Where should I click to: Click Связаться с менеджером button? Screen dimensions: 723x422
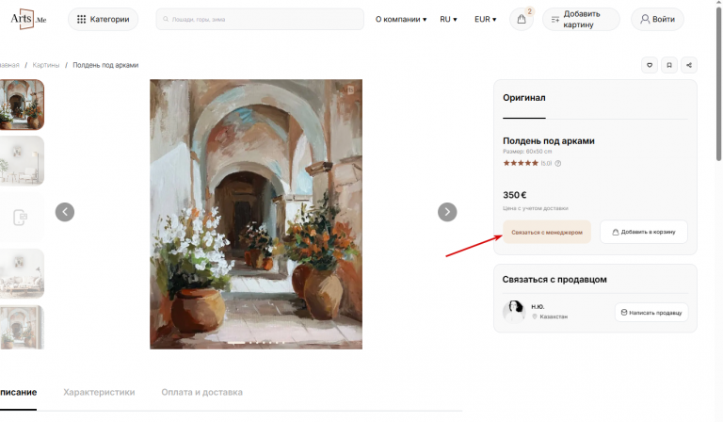(x=547, y=232)
